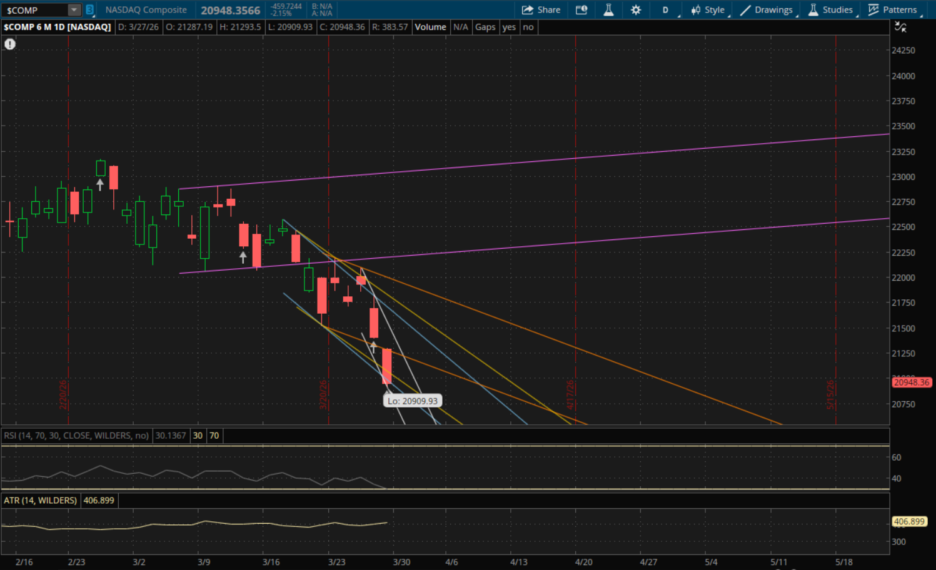This screenshot has height=570, width=936.
Task: Select the Gaps 'yes' option
Action: click(509, 27)
